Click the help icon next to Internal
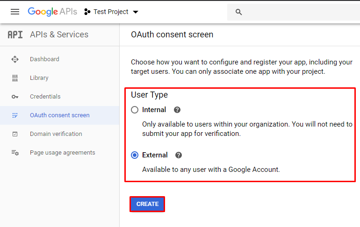The image size is (360, 227). click(177, 110)
